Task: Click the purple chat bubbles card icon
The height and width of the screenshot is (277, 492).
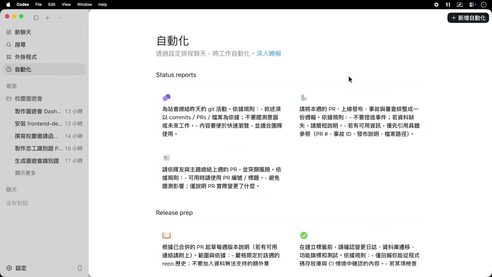Action: tap(166, 98)
